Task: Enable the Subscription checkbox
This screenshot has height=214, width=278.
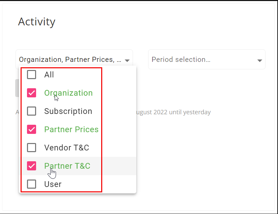Action: 32,111
